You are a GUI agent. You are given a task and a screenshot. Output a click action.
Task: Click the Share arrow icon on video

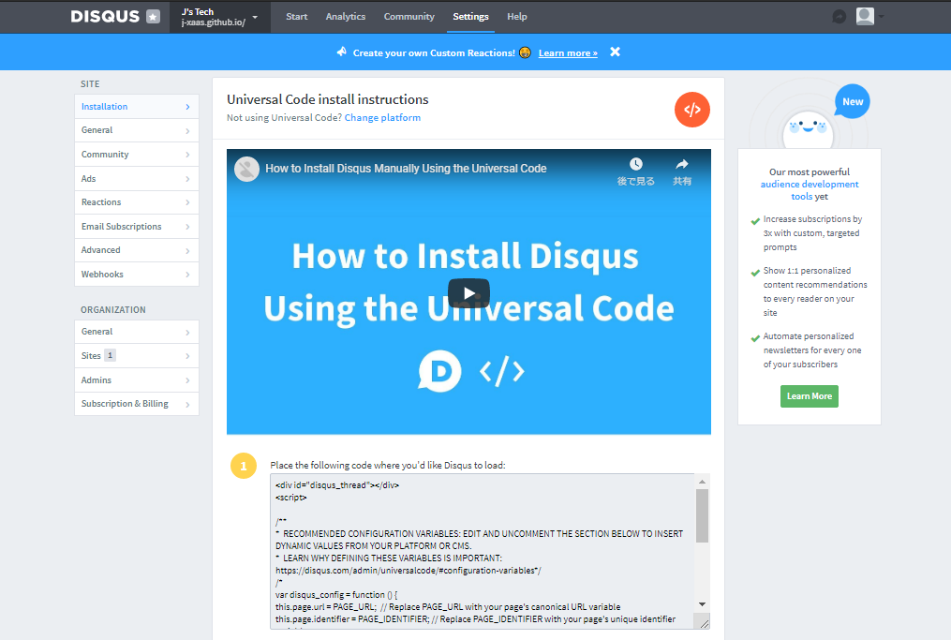pos(682,164)
